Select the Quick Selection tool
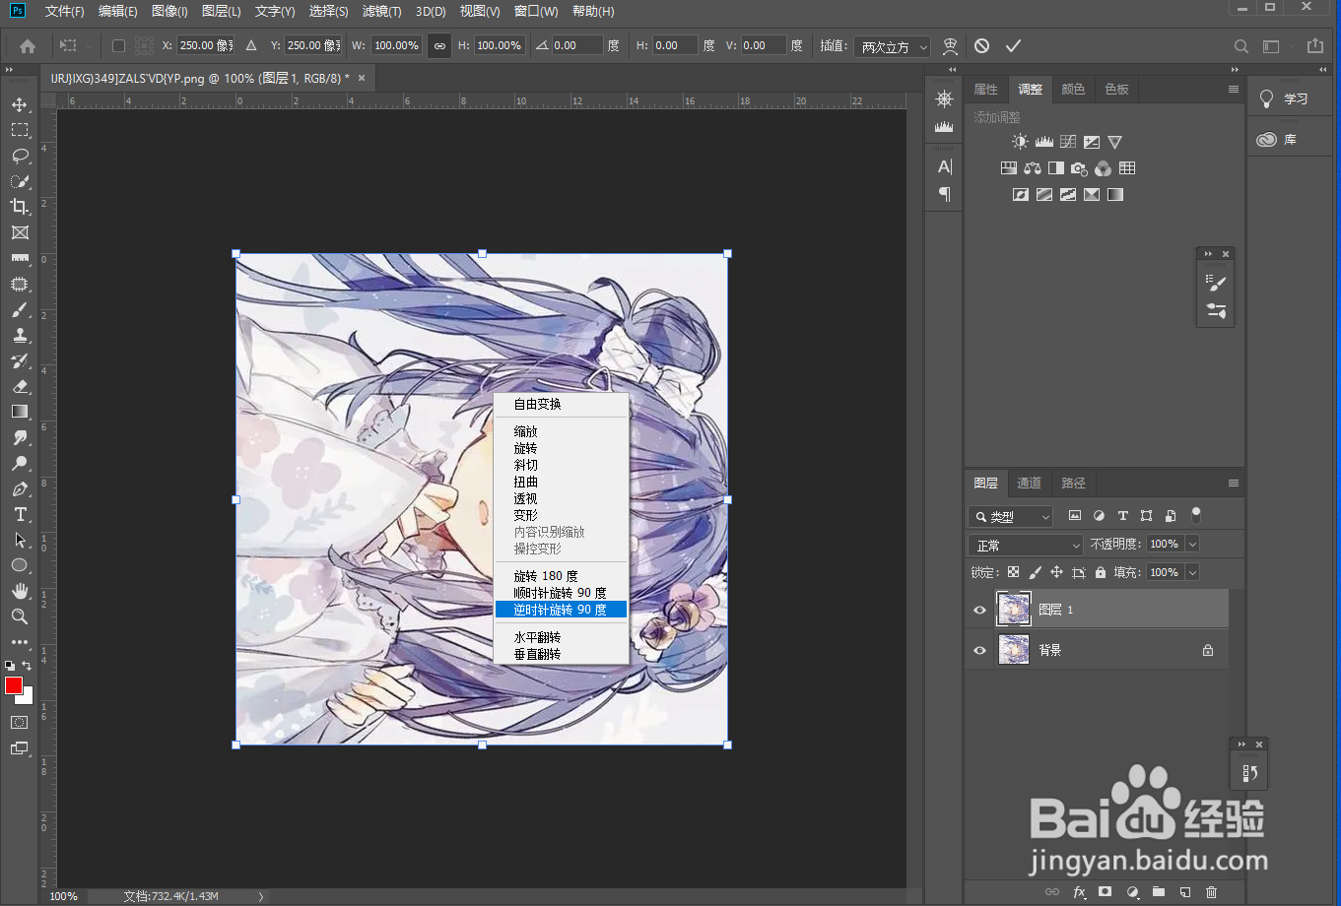 (x=20, y=181)
